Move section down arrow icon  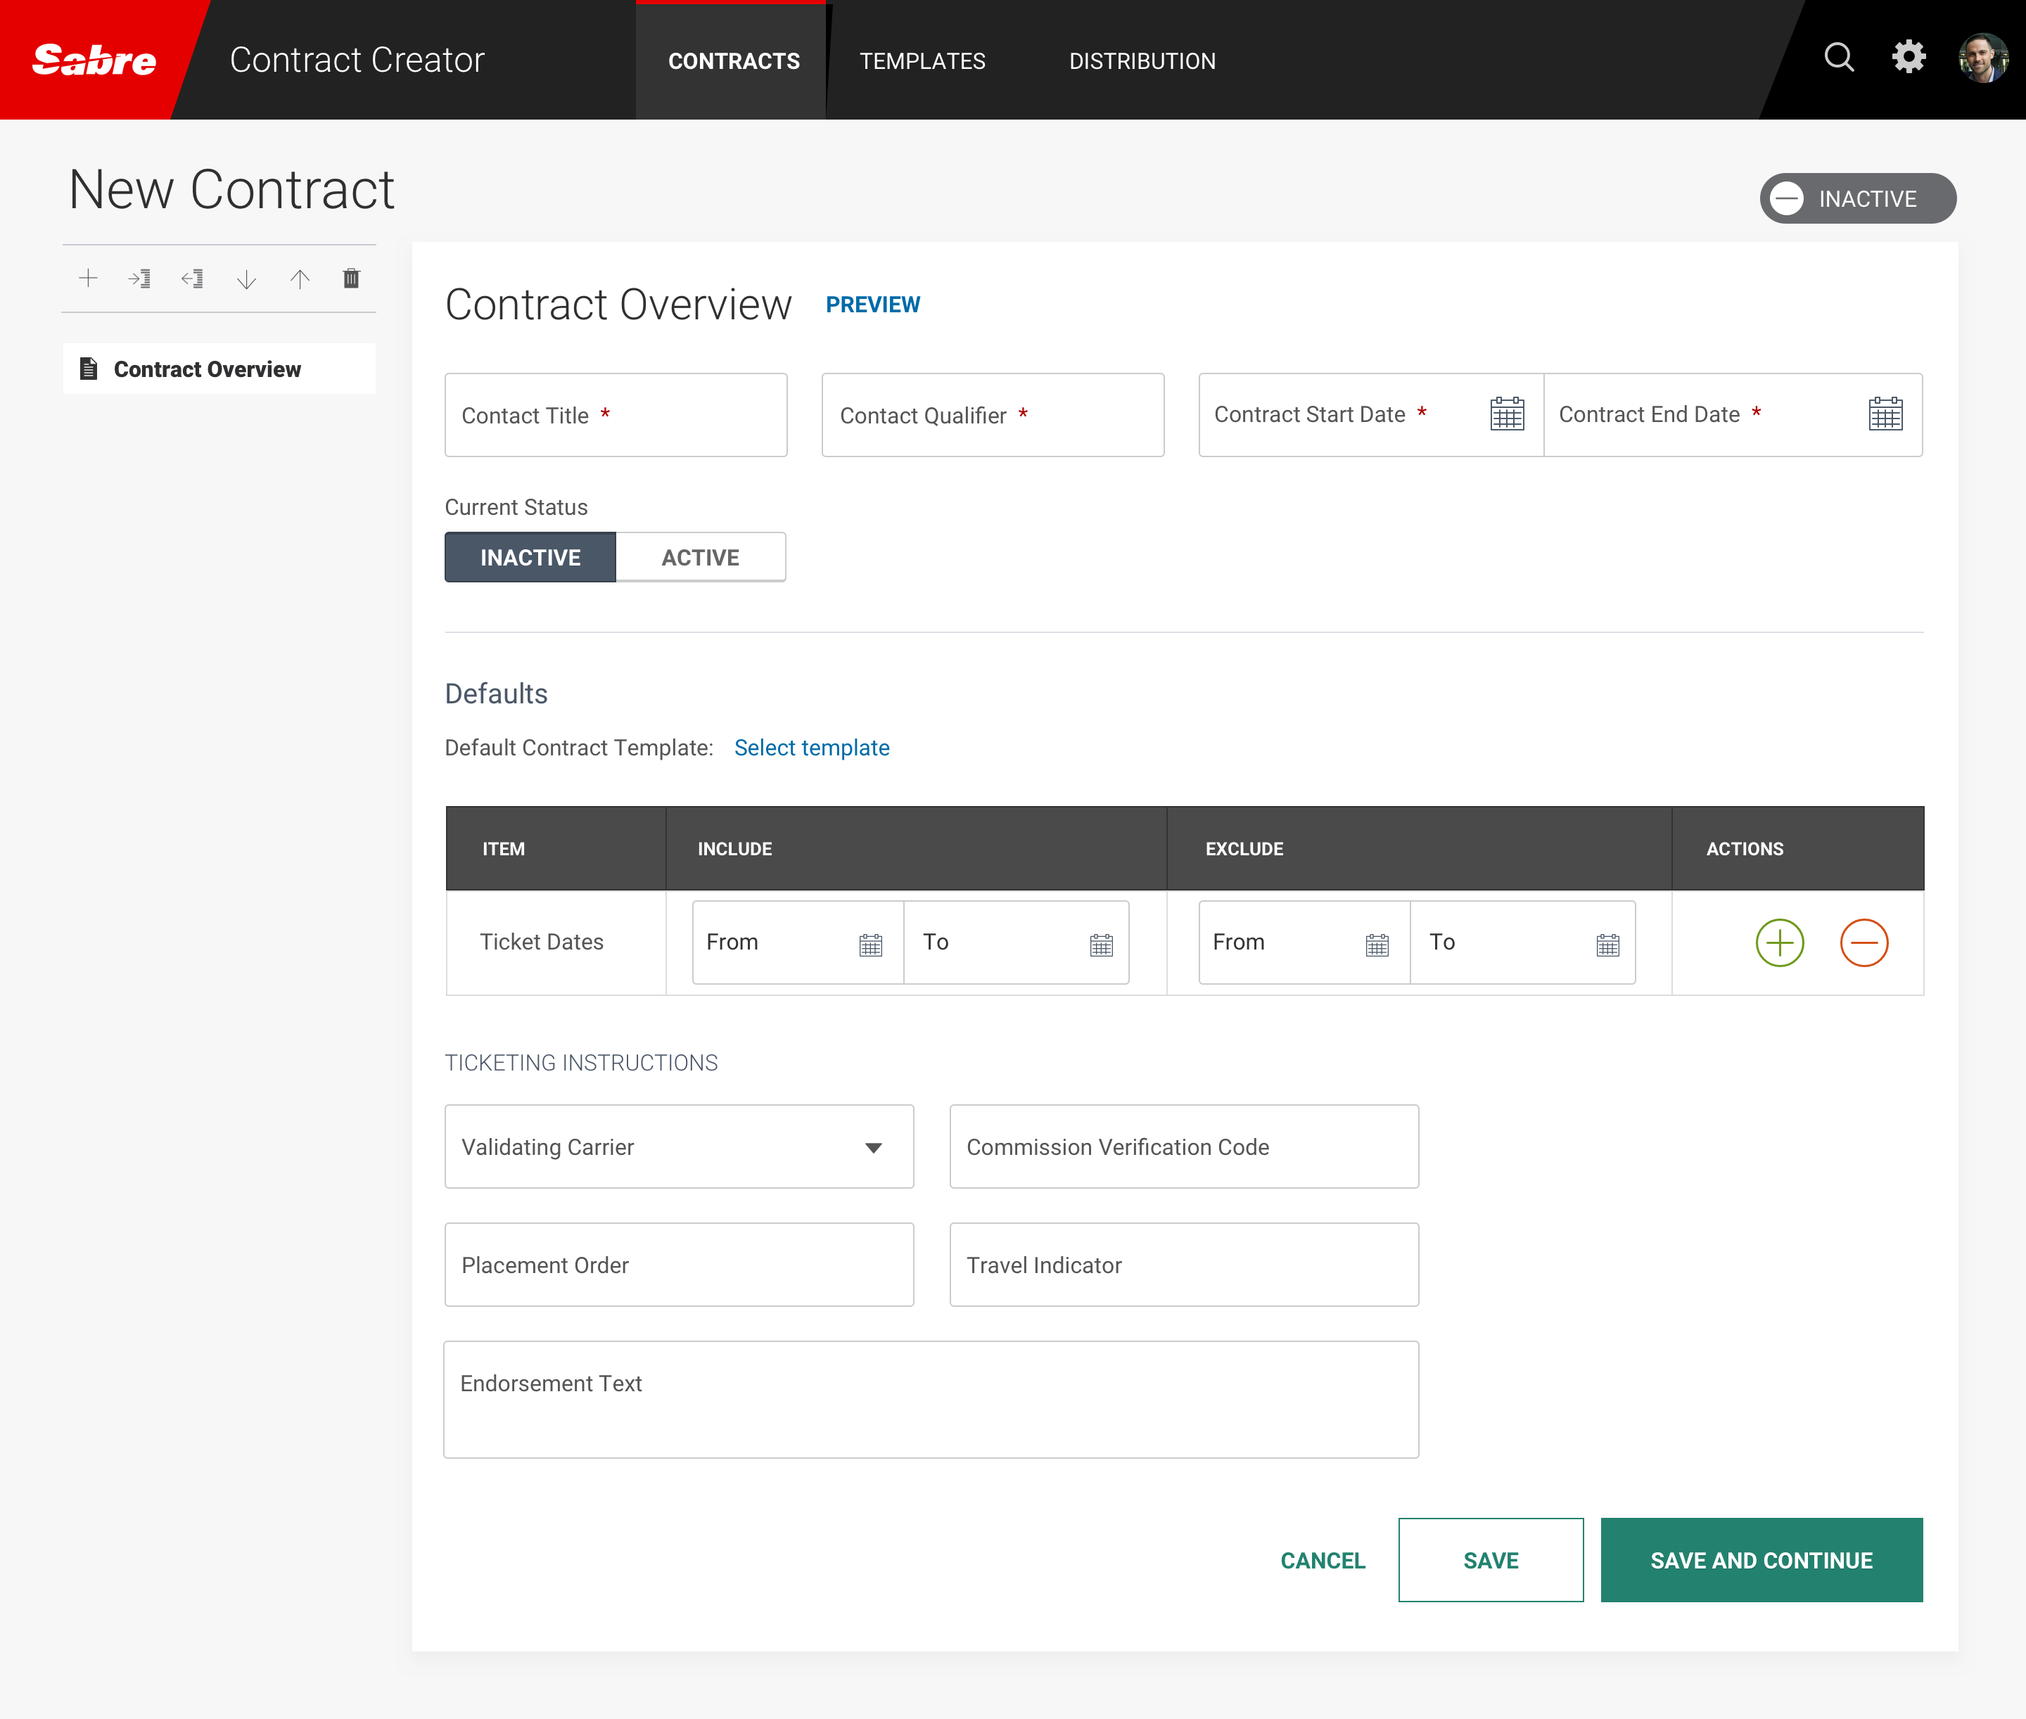246,279
